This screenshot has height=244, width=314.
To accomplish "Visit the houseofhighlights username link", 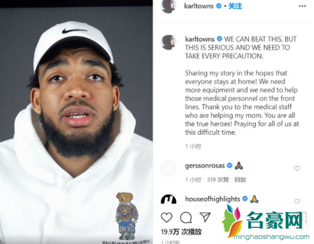I will [212, 199].
